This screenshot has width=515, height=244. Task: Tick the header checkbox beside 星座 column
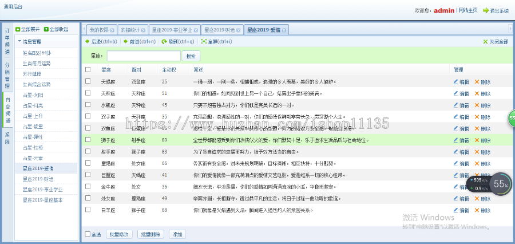[88, 69]
